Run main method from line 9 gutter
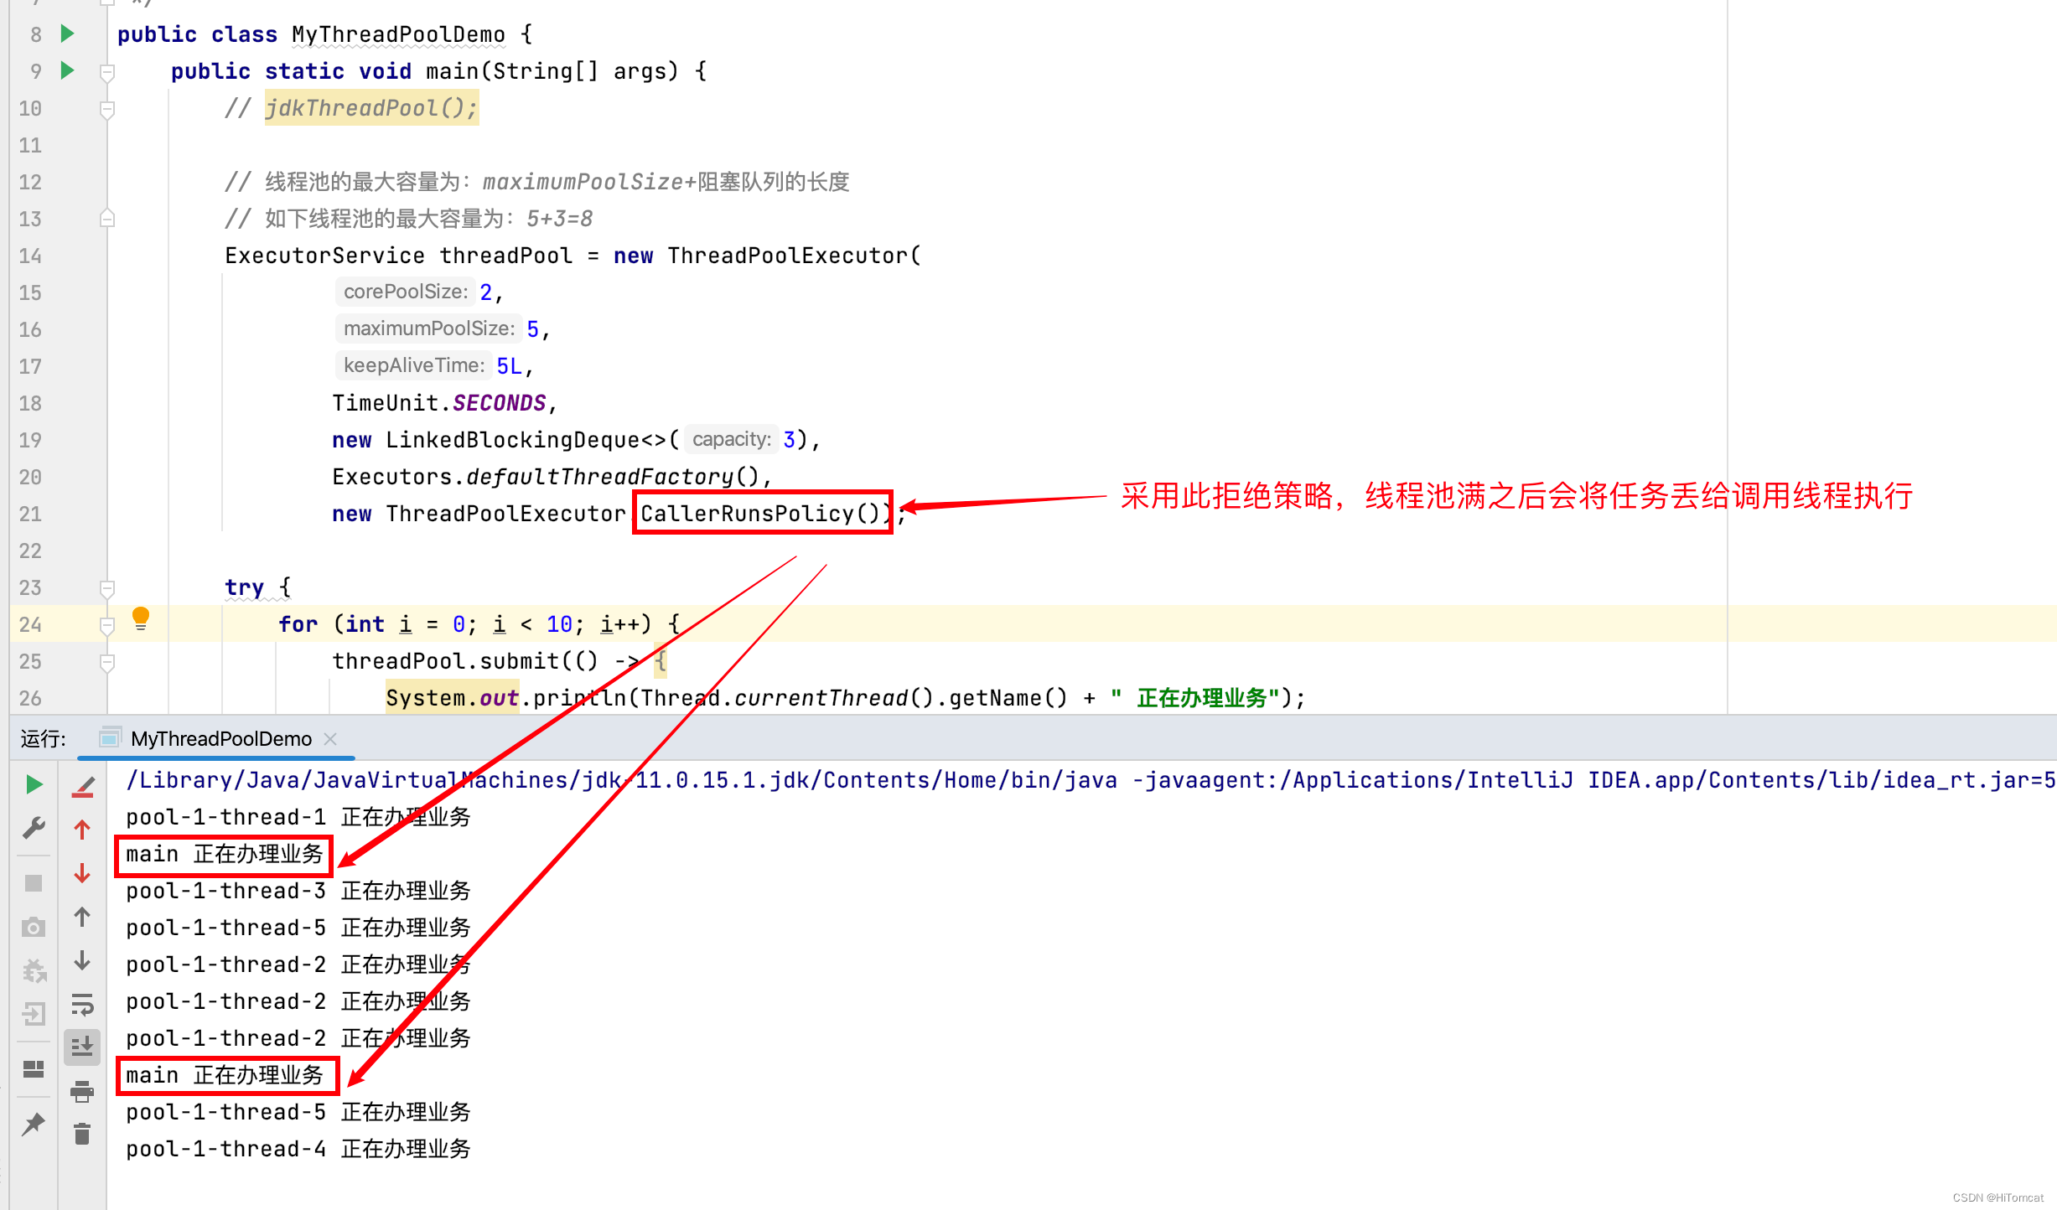 (x=68, y=70)
